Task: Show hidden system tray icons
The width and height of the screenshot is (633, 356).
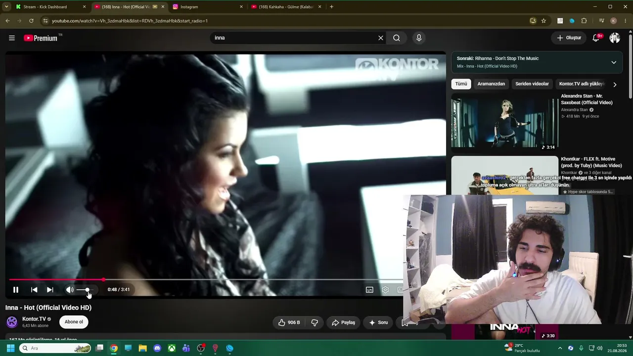Action: [x=560, y=348]
